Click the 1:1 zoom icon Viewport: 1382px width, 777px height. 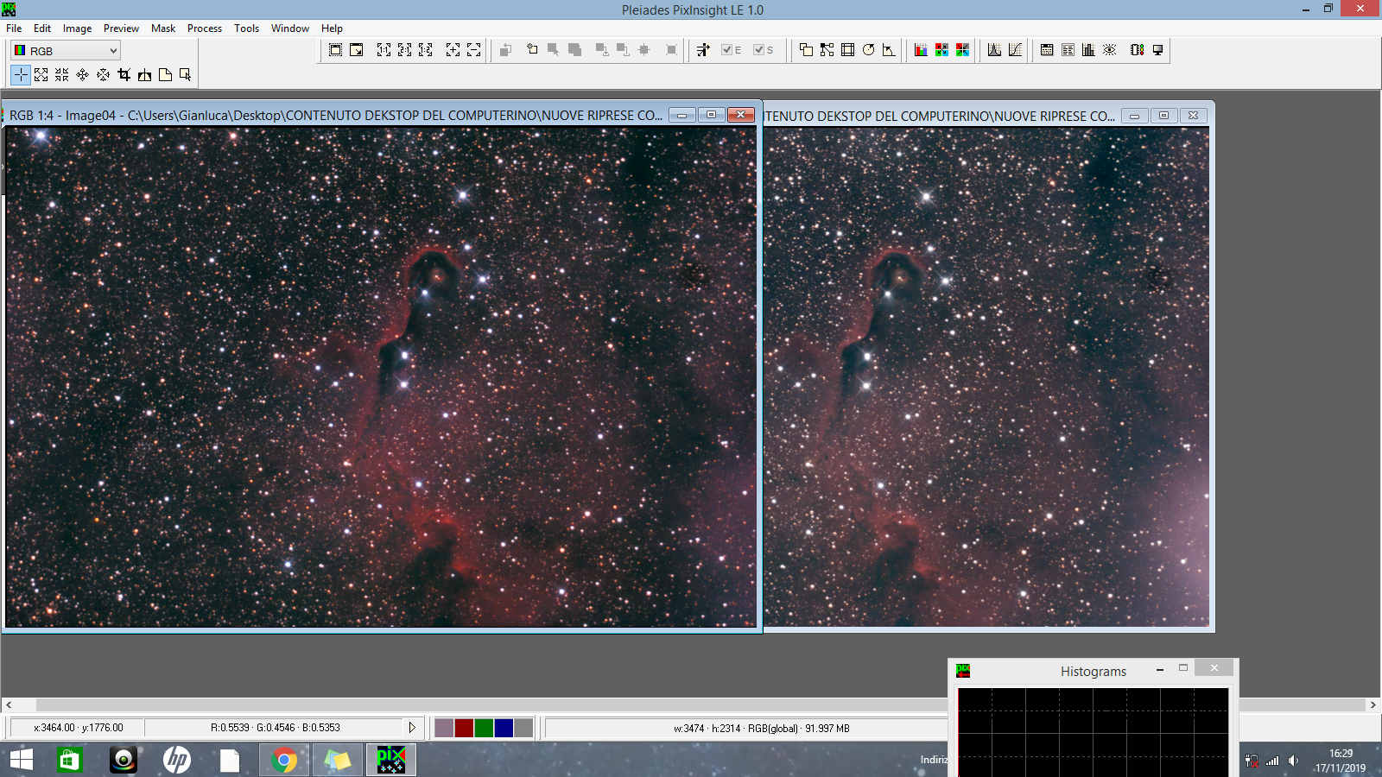(384, 50)
